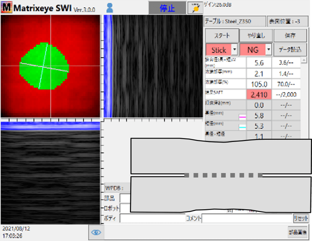
Task: Click the blue user profile icon
Action: (110, 8)
